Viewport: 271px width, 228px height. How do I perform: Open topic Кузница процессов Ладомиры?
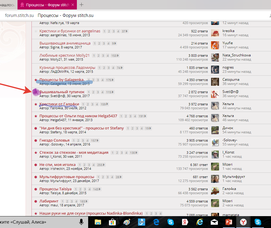[67, 68]
